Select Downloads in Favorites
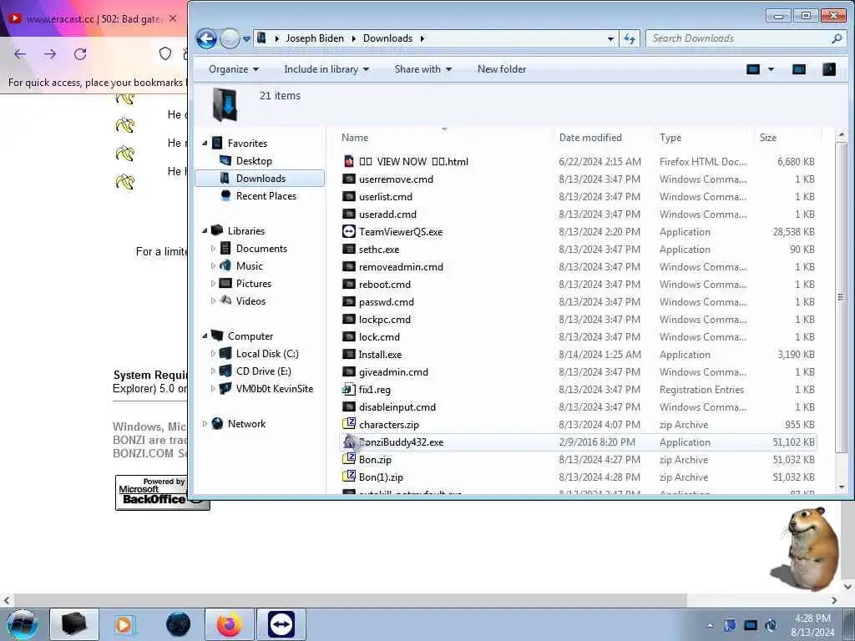Viewport: 855px width, 641px height. click(x=260, y=179)
